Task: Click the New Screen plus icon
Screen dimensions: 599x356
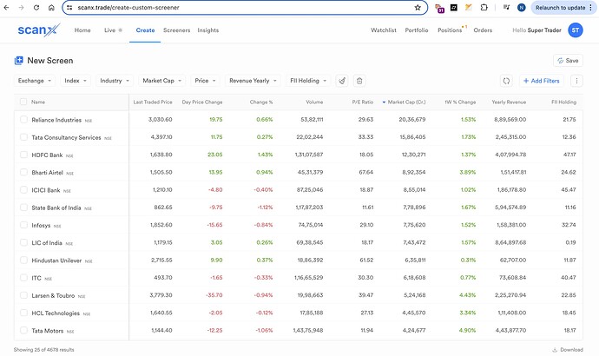Action: point(18,61)
